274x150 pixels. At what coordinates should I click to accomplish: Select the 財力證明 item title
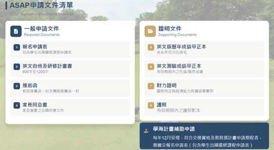coord(166,86)
